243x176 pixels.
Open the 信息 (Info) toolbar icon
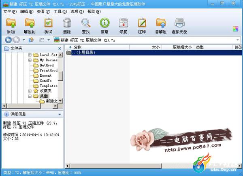pyautogui.click(x=104, y=23)
